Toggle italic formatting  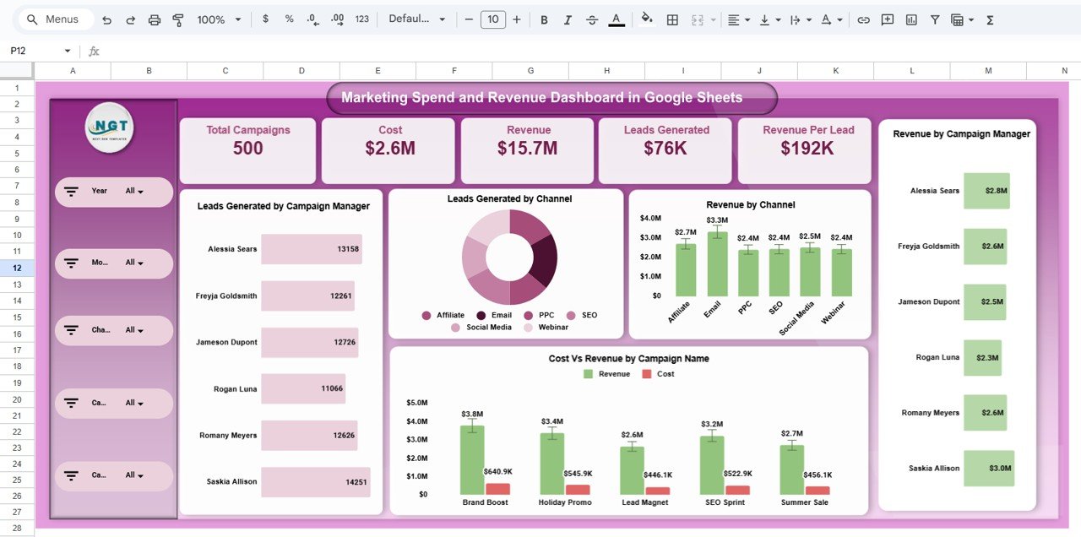(568, 19)
